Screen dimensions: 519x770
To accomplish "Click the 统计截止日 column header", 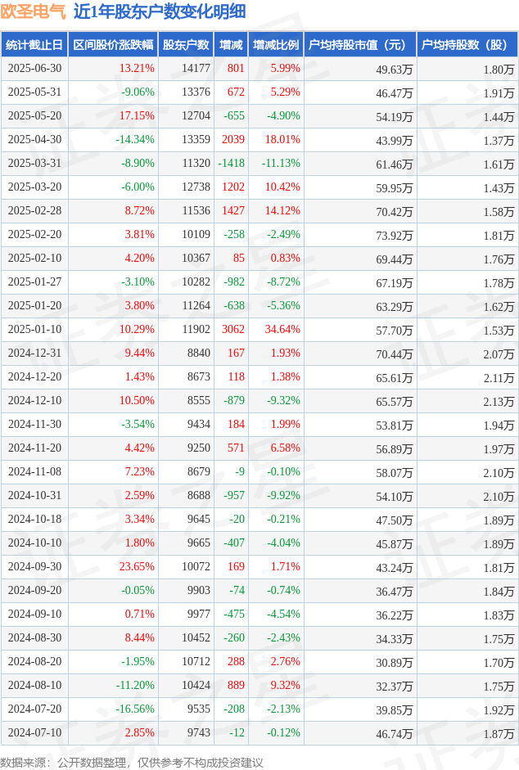I will (34, 45).
